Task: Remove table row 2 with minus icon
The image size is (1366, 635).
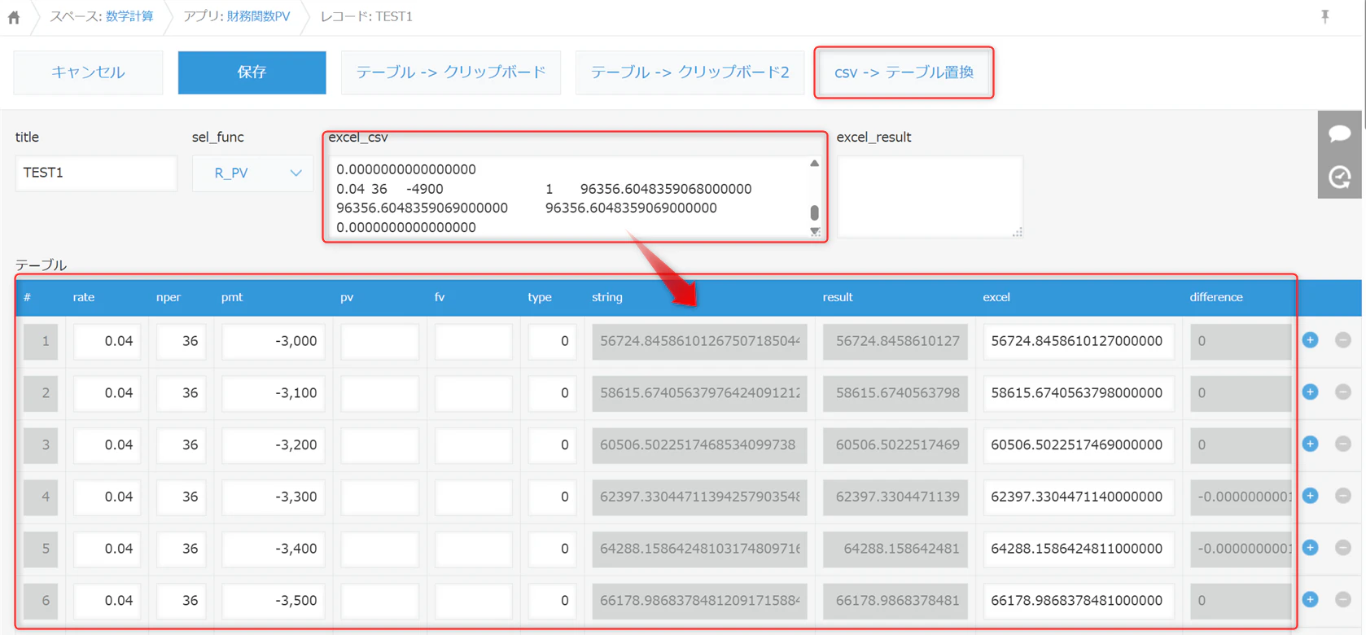Action: (1343, 392)
